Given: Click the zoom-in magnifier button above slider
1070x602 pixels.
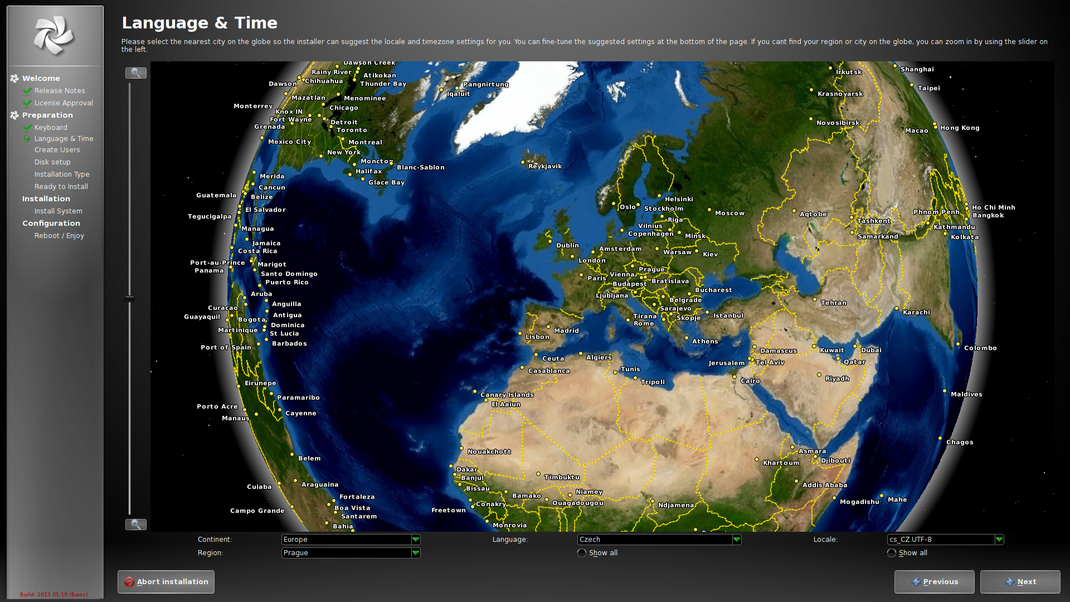Looking at the screenshot, I should click(x=135, y=73).
